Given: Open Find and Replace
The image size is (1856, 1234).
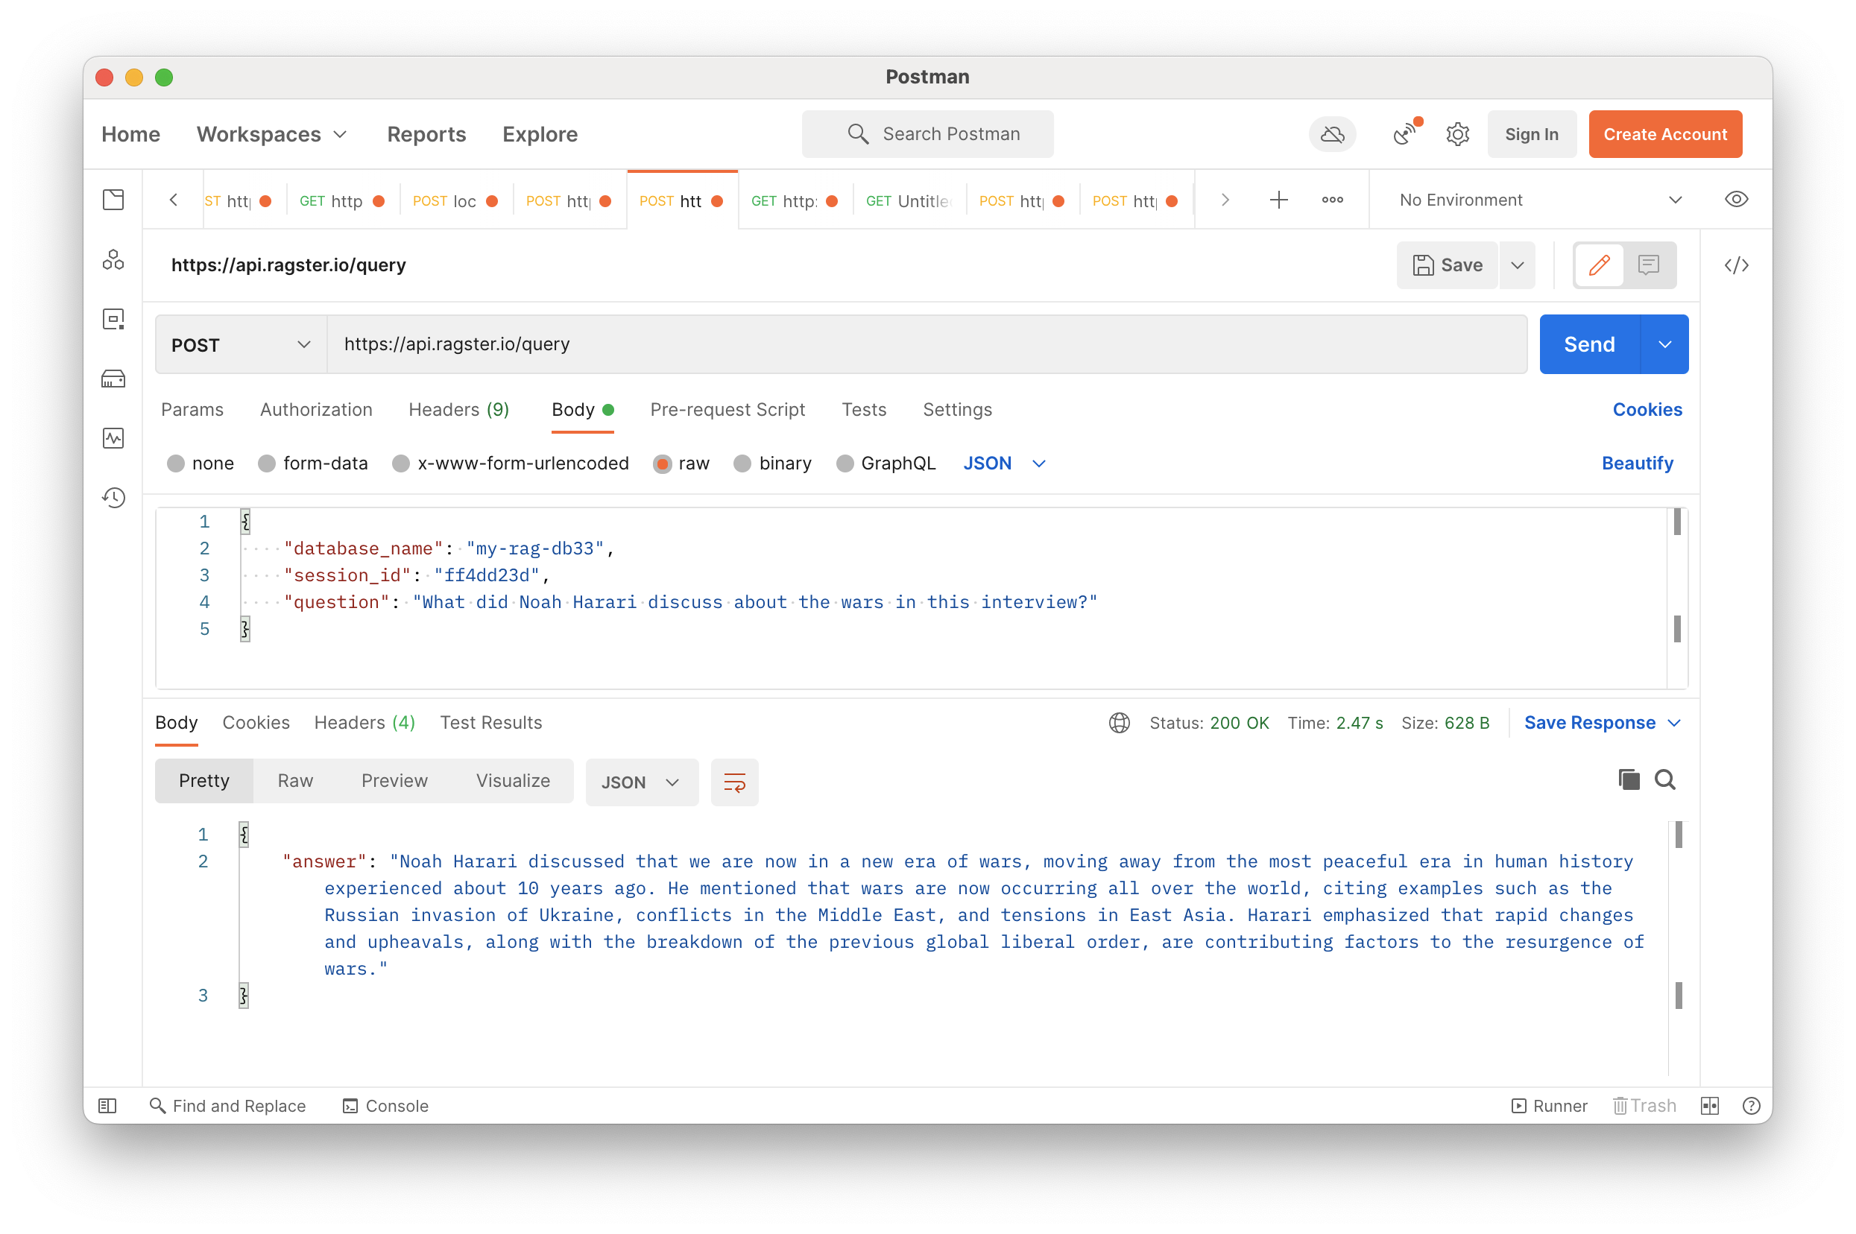Looking at the screenshot, I should pos(227,1106).
